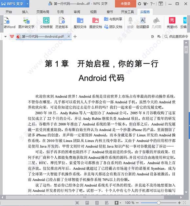Open the WPS 文字 application menu dropdown
Viewport: 190px width, 206px height.
(28, 4)
